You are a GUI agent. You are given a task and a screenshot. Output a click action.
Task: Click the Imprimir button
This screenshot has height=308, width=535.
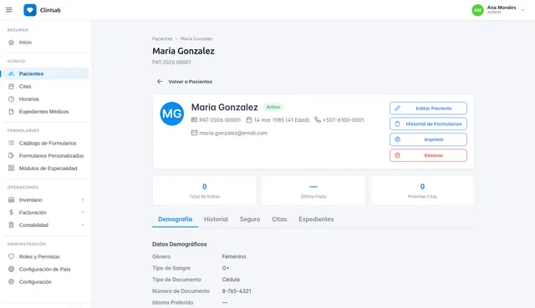click(428, 139)
